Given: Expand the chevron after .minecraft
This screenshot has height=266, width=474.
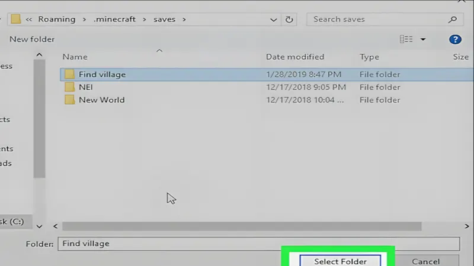Looking at the screenshot, I should (x=145, y=20).
